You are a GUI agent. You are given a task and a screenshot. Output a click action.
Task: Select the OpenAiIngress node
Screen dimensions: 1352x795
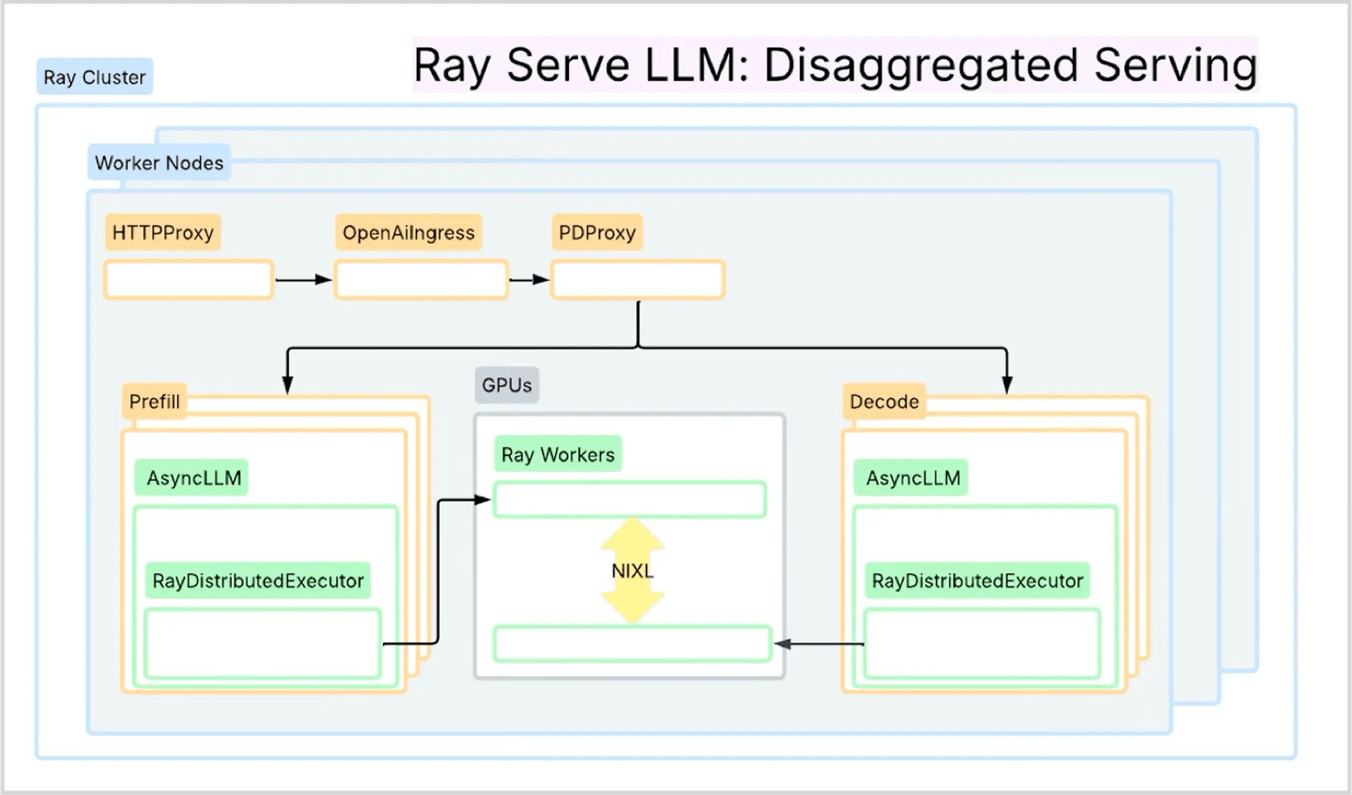point(409,232)
